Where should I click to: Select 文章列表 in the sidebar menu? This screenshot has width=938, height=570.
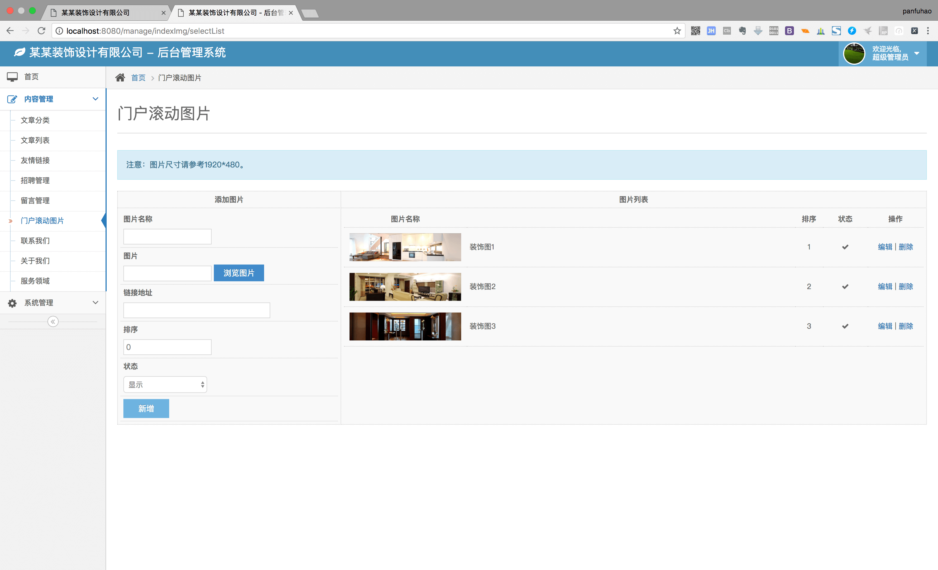click(x=35, y=140)
